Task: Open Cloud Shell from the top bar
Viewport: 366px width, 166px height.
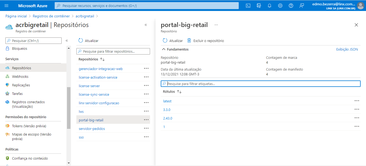Action: (248, 6)
